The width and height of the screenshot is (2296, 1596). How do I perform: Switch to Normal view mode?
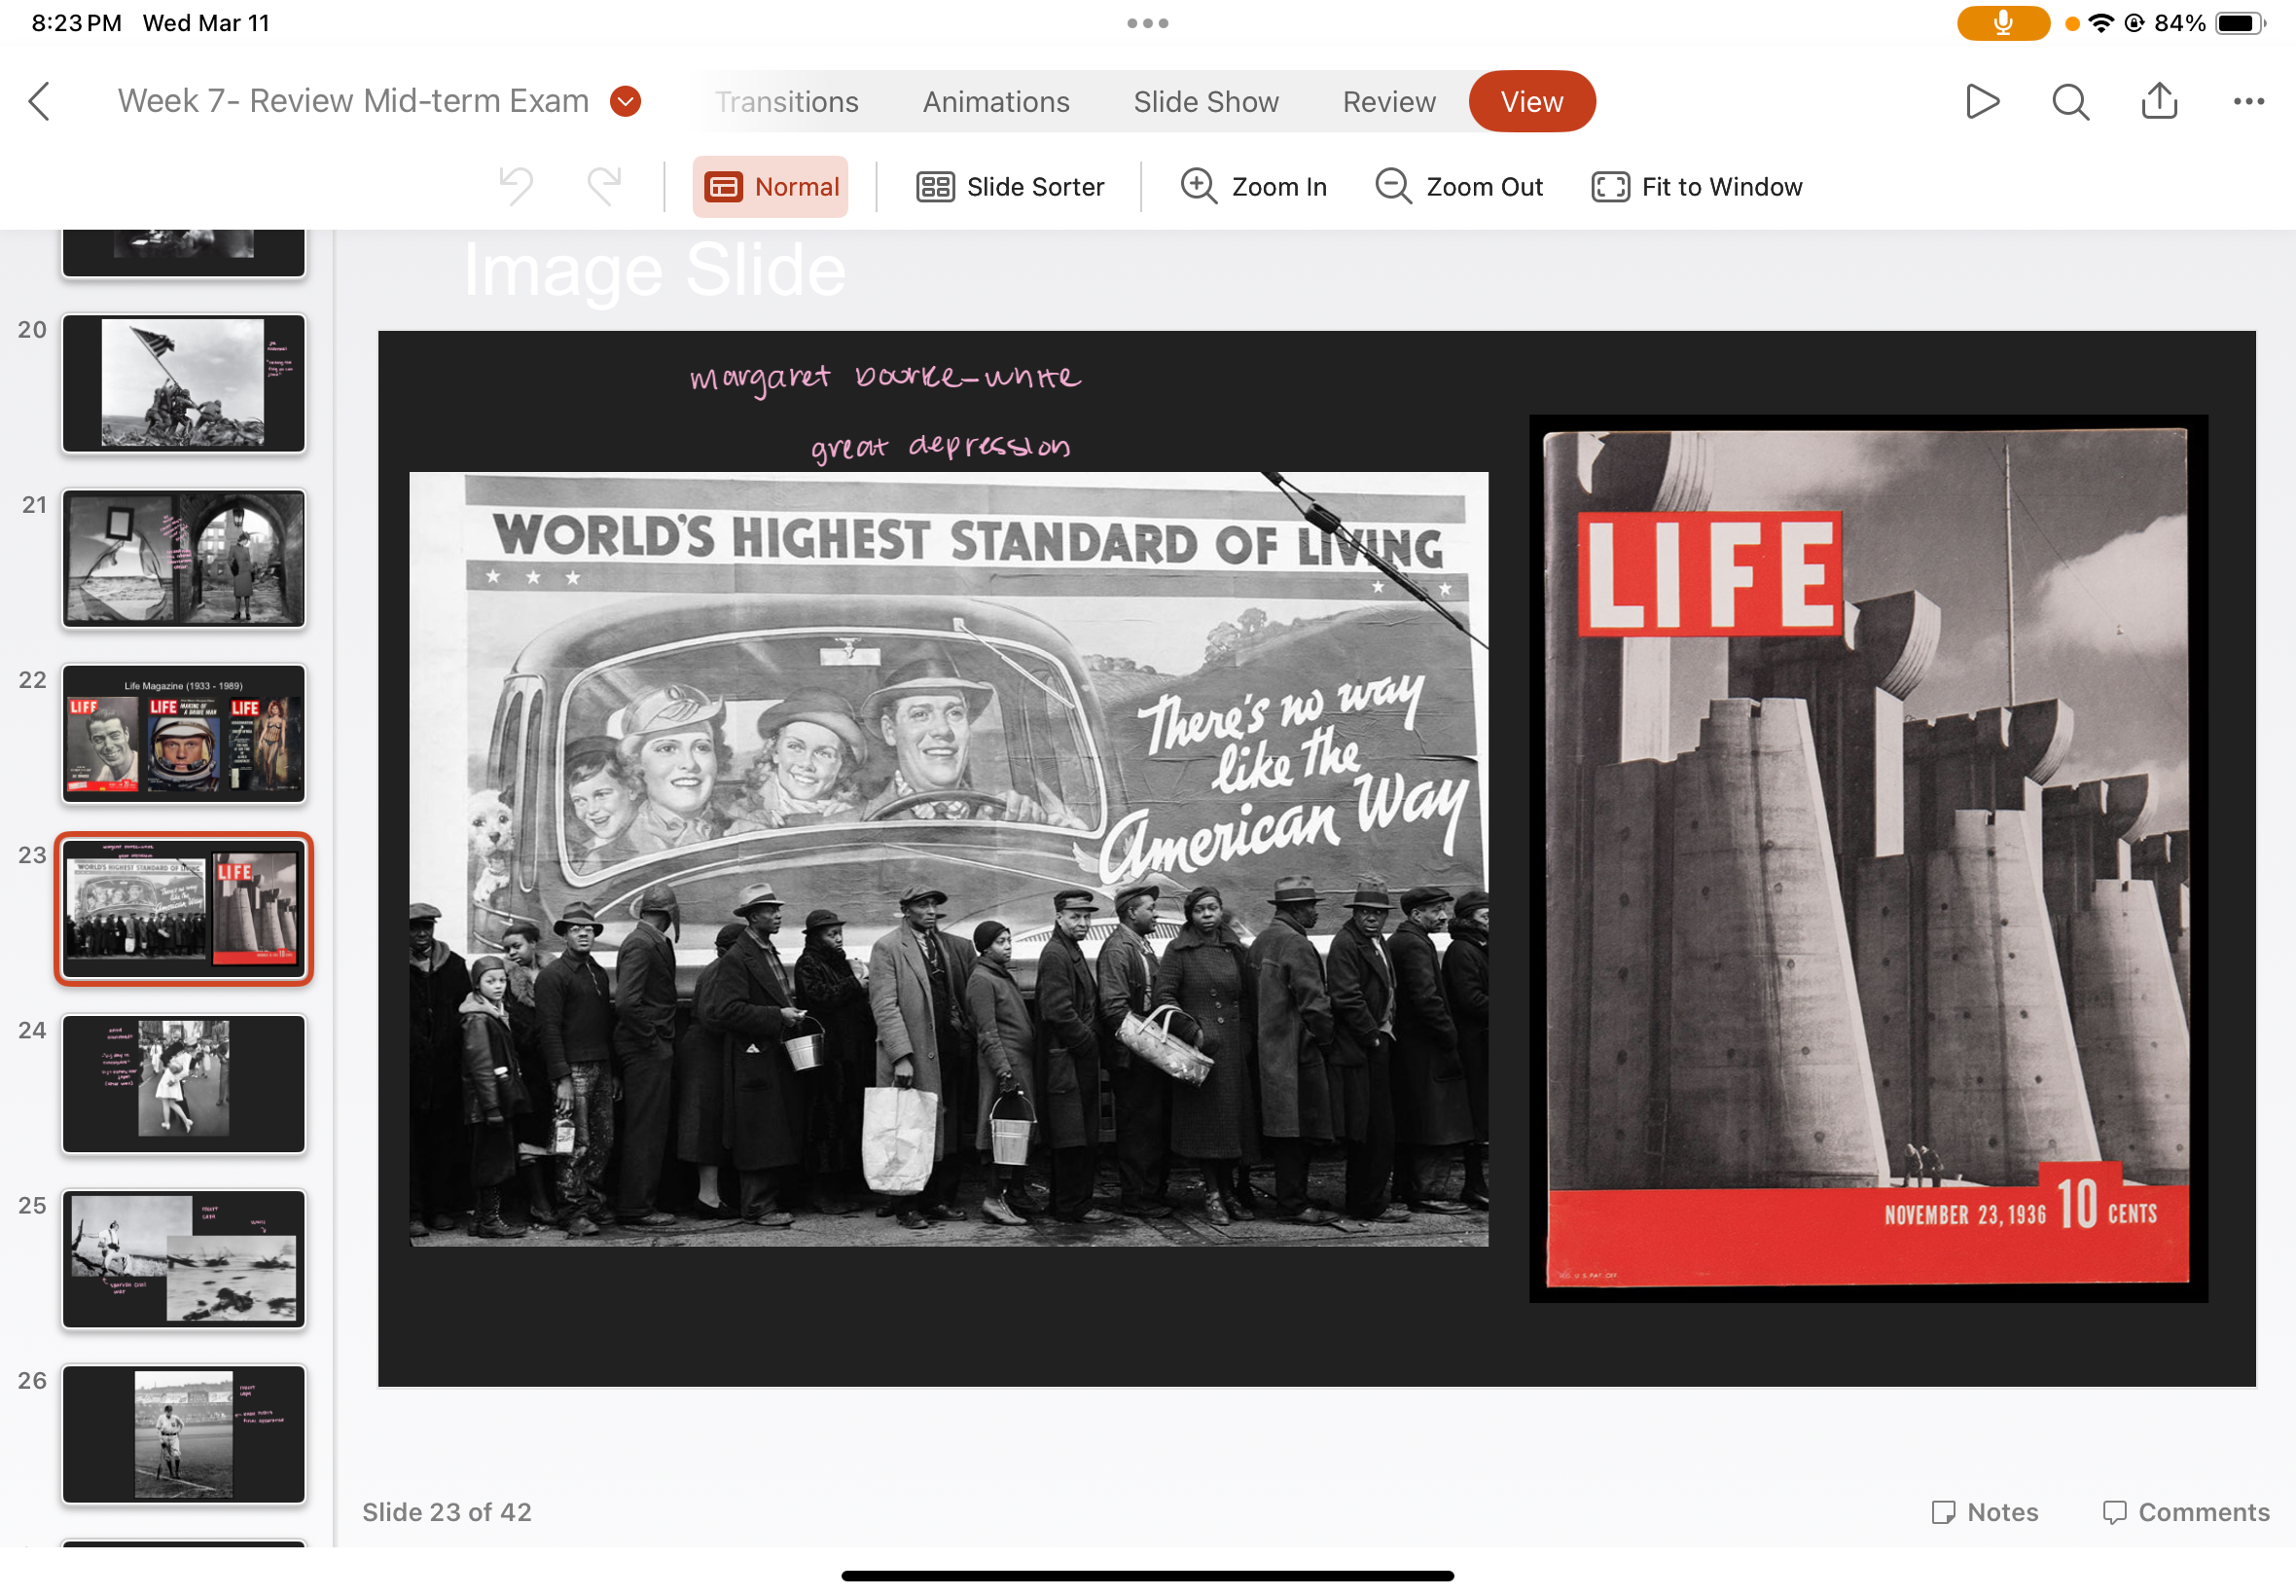tap(771, 187)
